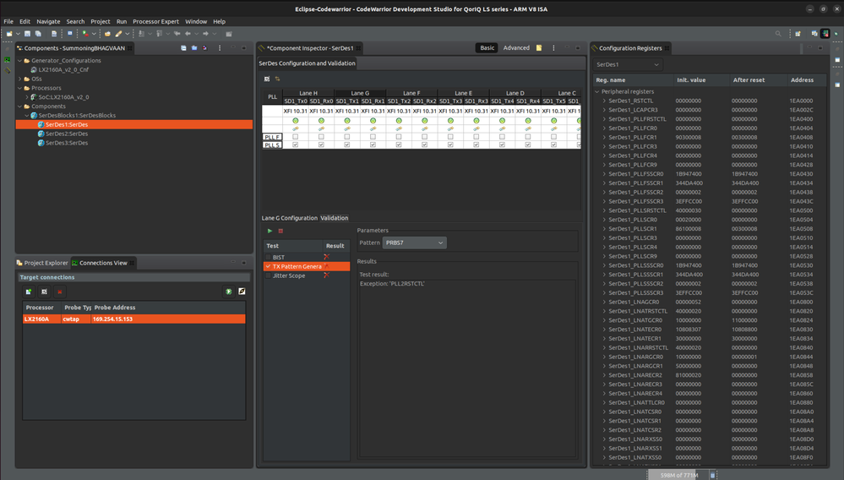Switch to the Lane G Configuration tab

pyautogui.click(x=290, y=218)
